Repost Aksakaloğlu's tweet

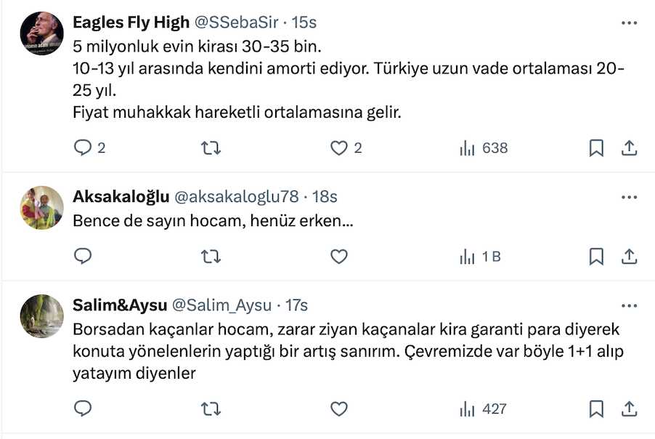[x=211, y=257]
